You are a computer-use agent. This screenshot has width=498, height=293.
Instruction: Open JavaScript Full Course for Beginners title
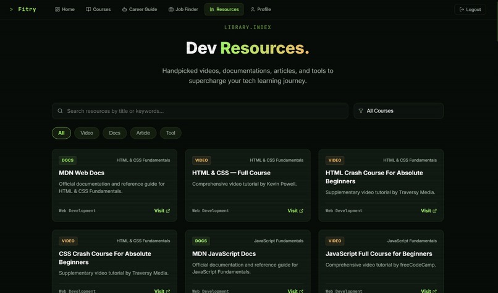379,254
